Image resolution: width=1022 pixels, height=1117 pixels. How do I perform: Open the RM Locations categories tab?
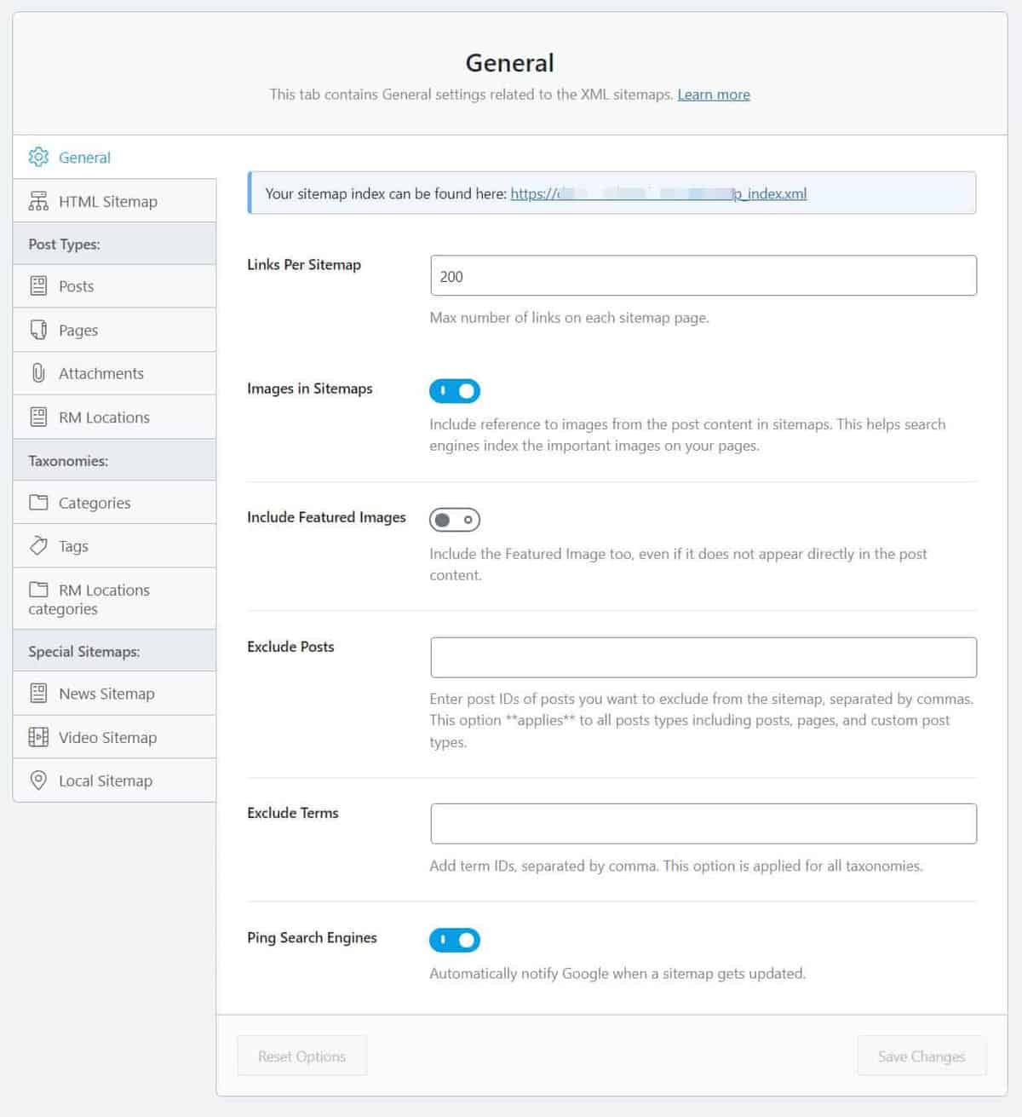[89, 599]
